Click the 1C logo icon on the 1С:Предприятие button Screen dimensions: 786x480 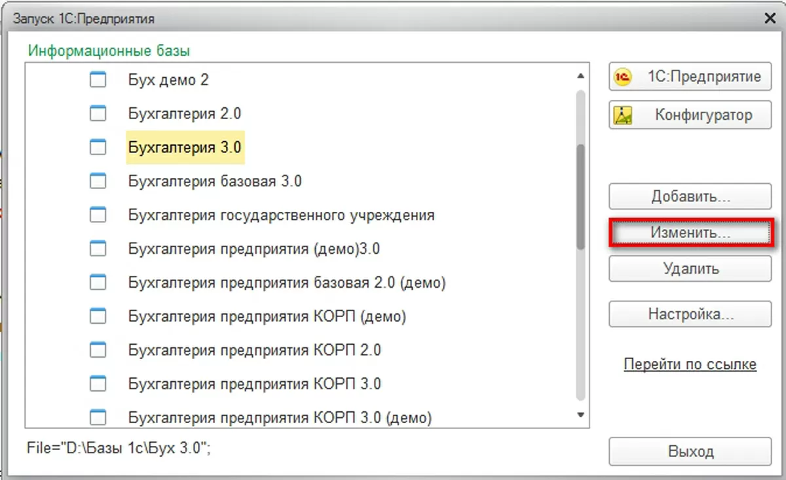coord(622,77)
